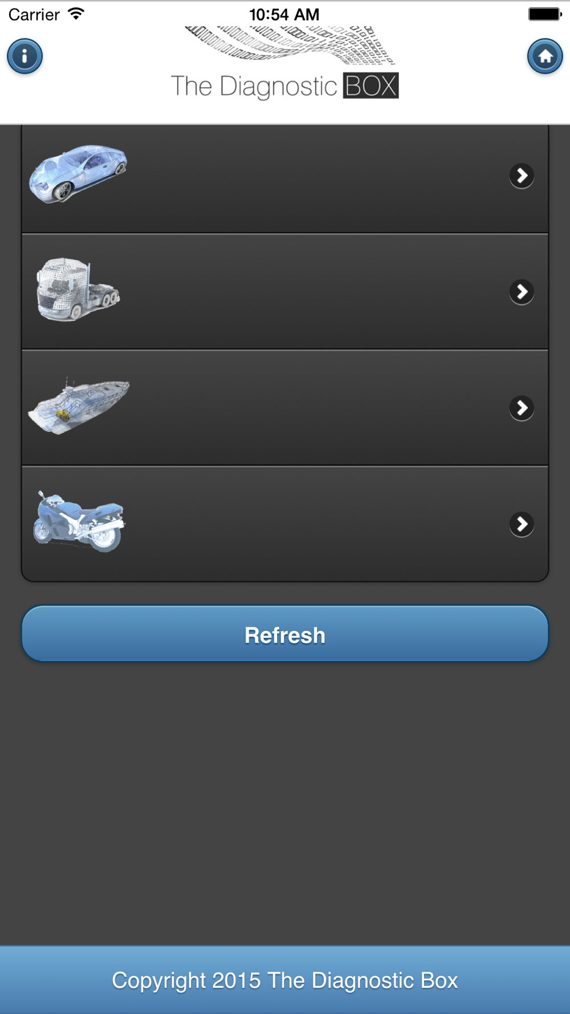
Task: Tap the battery indicator icon
Action: 545,14
